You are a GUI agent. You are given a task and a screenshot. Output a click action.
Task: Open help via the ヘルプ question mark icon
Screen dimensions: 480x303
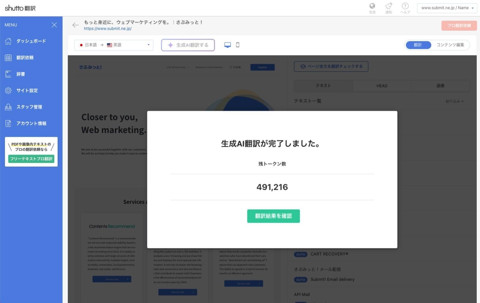405,7
